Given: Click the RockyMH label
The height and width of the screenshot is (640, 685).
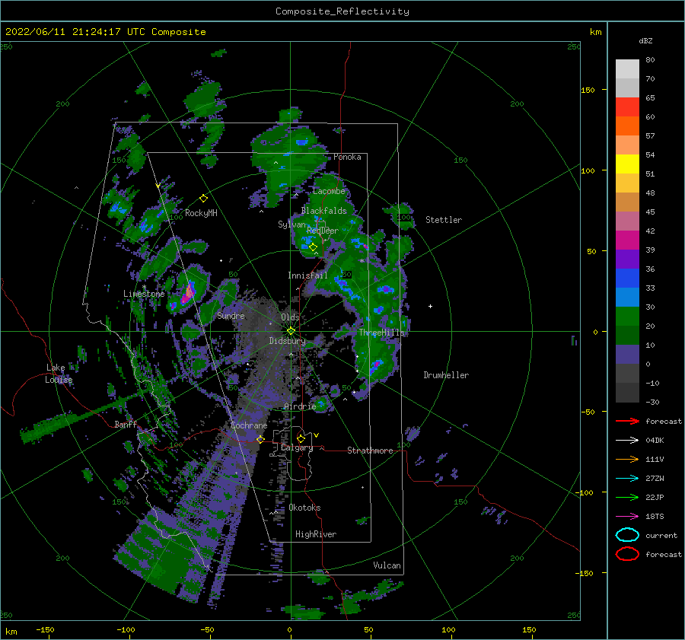Looking at the screenshot, I should (x=201, y=213).
